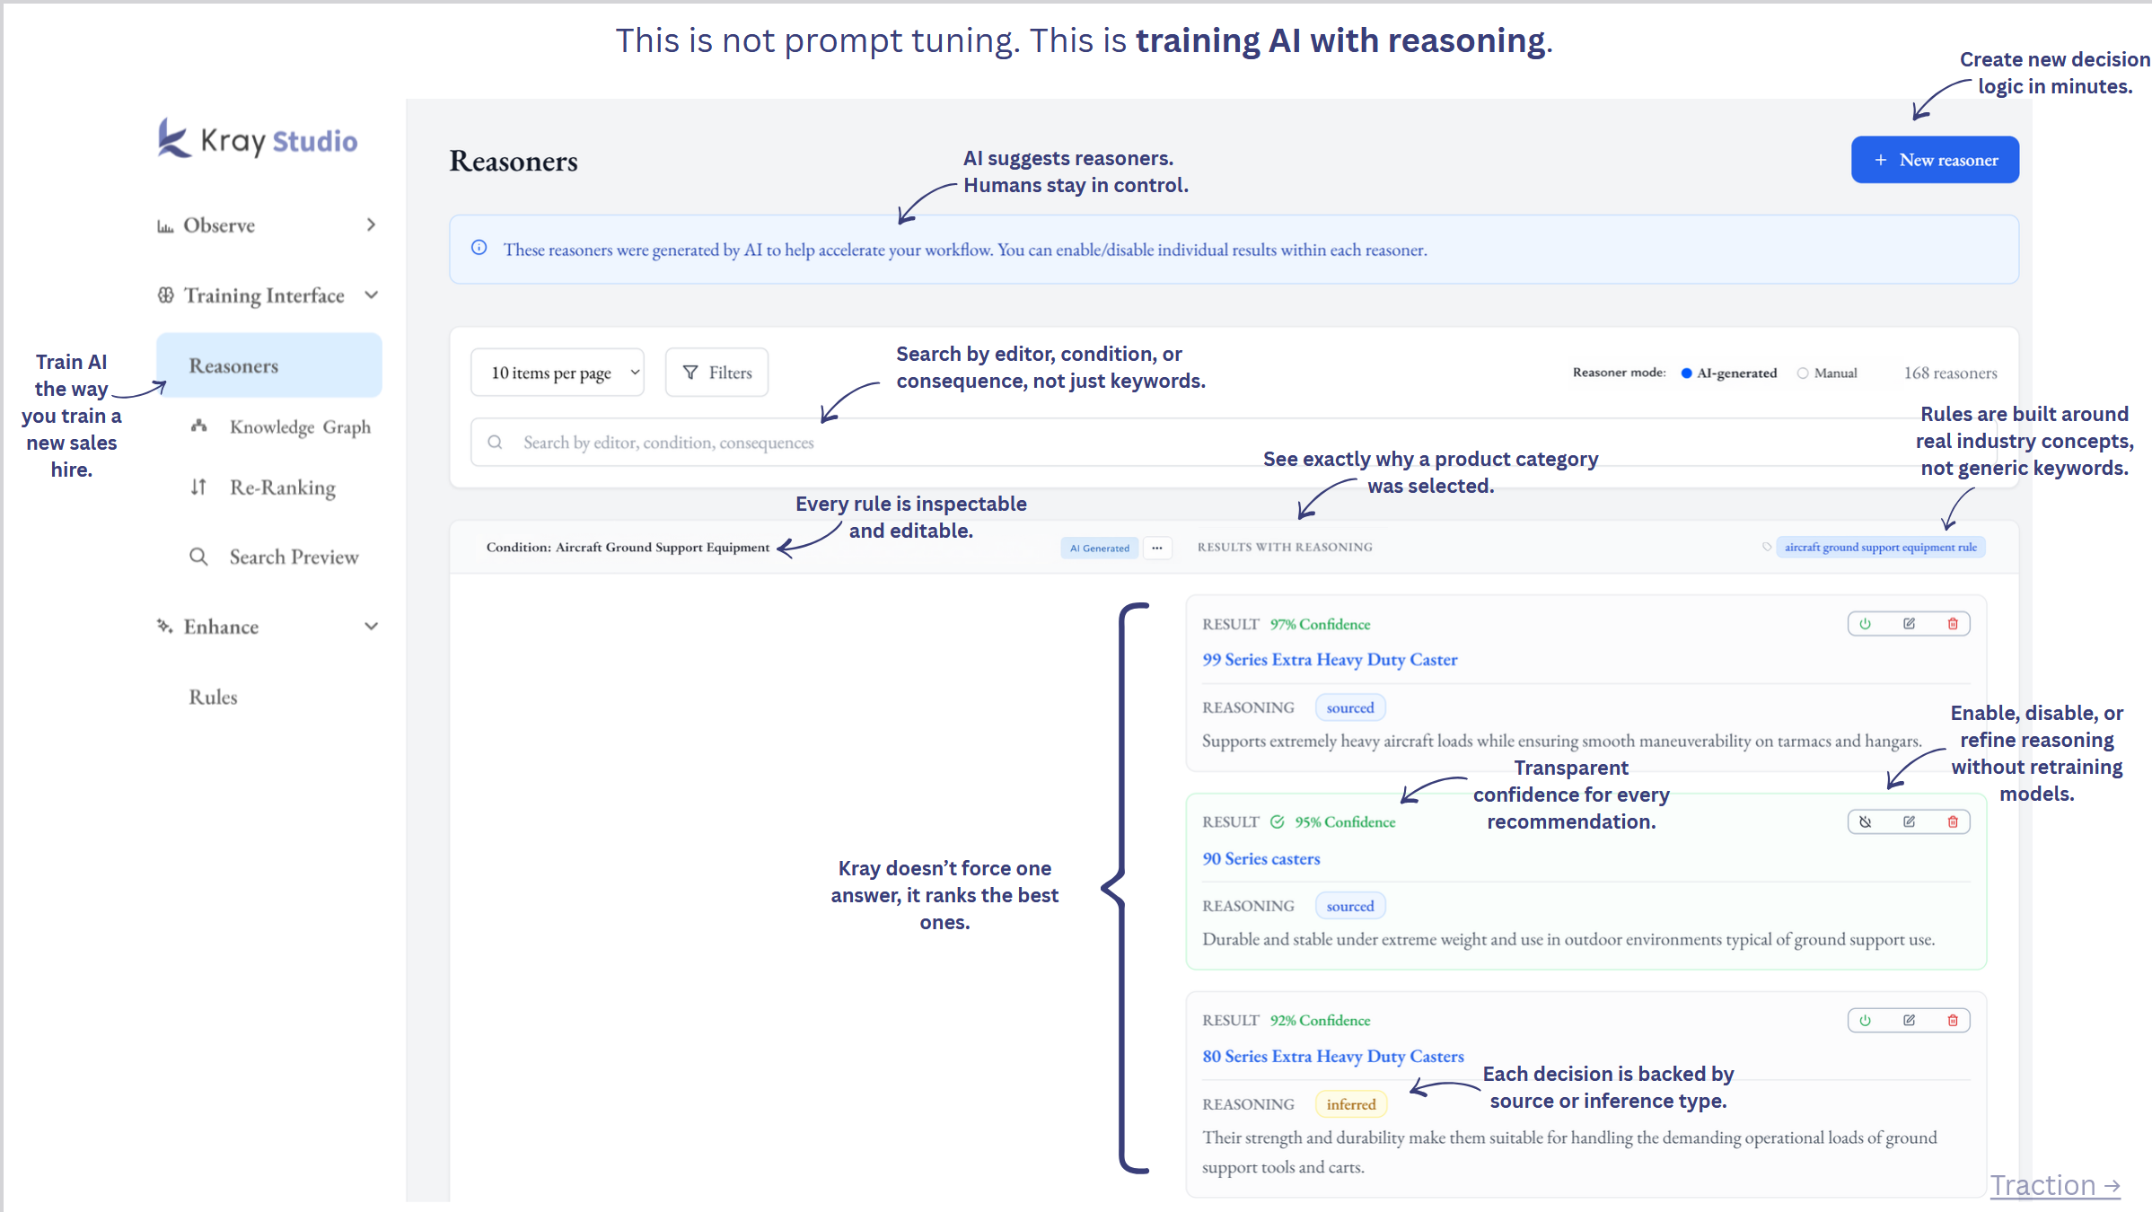Click the New reasoner button
2152x1212 pixels.
click(1934, 159)
